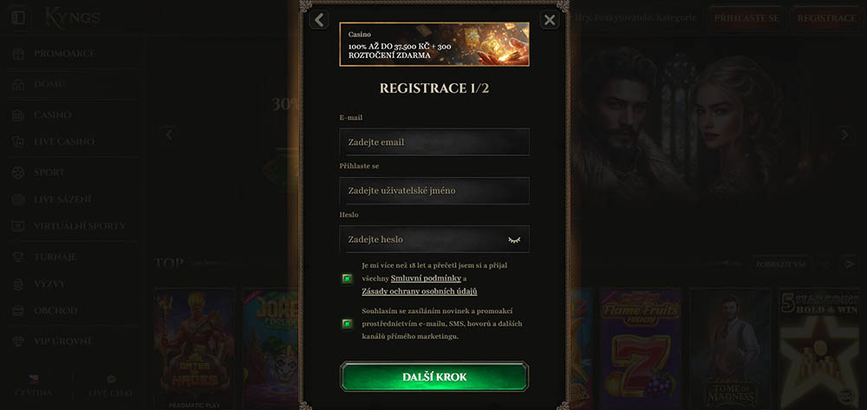This screenshot has height=410, width=867.
Task: Open Promoakce gift icon in sidebar
Action: pyautogui.click(x=18, y=54)
